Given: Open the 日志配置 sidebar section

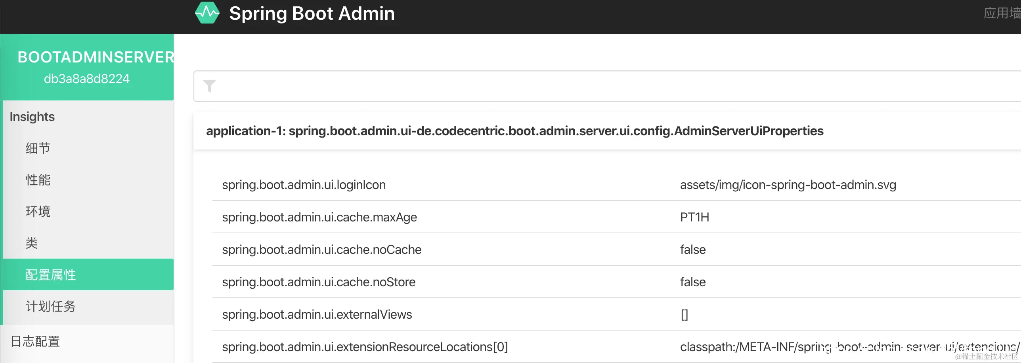Looking at the screenshot, I should 35,341.
